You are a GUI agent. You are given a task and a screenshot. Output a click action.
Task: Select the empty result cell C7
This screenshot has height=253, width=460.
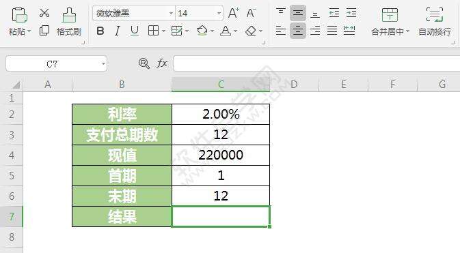click(x=221, y=217)
